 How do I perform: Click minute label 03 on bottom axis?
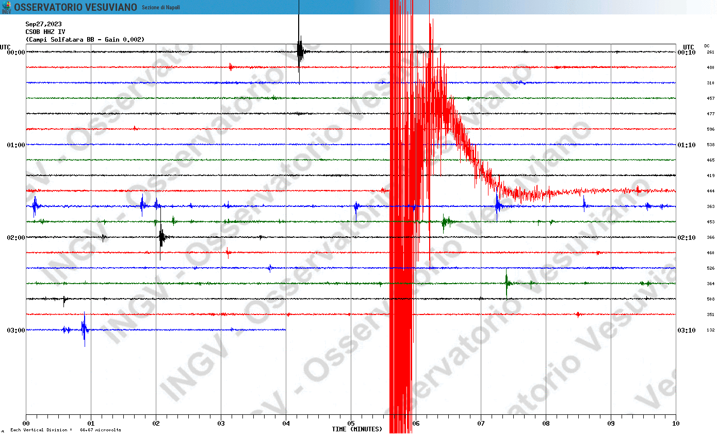pyautogui.click(x=221, y=424)
